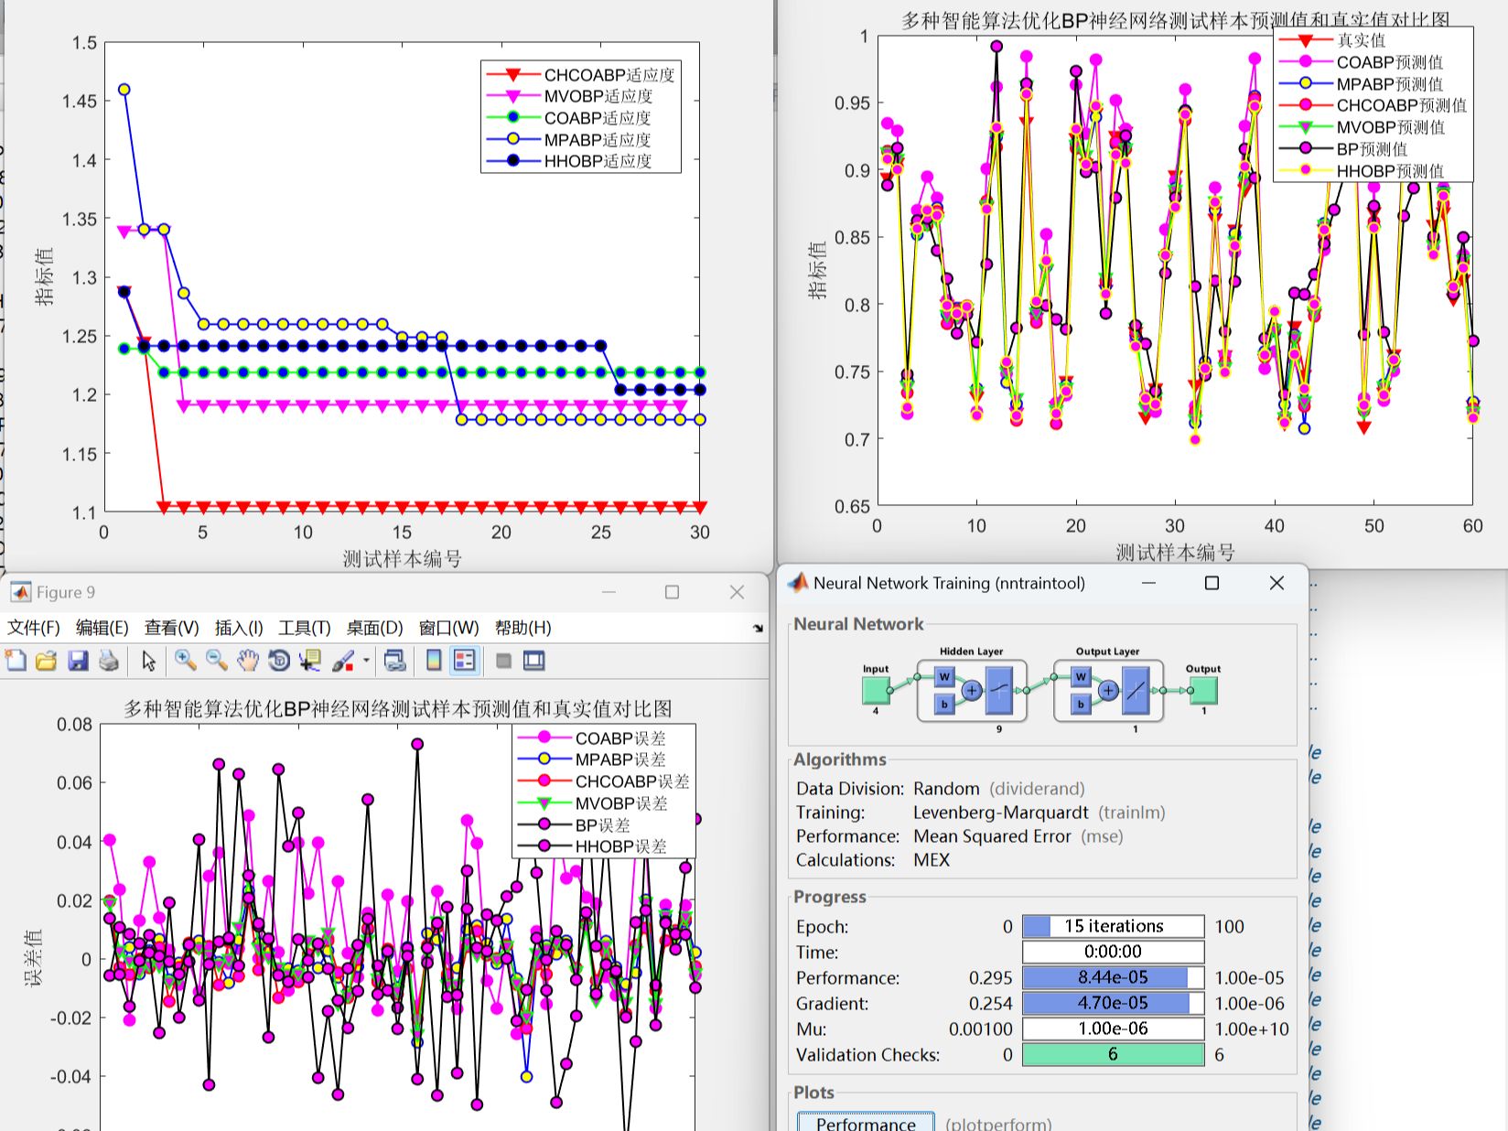This screenshot has height=1131, width=1508.
Task: Close the Neural Network Training window
Action: pyautogui.click(x=1276, y=583)
